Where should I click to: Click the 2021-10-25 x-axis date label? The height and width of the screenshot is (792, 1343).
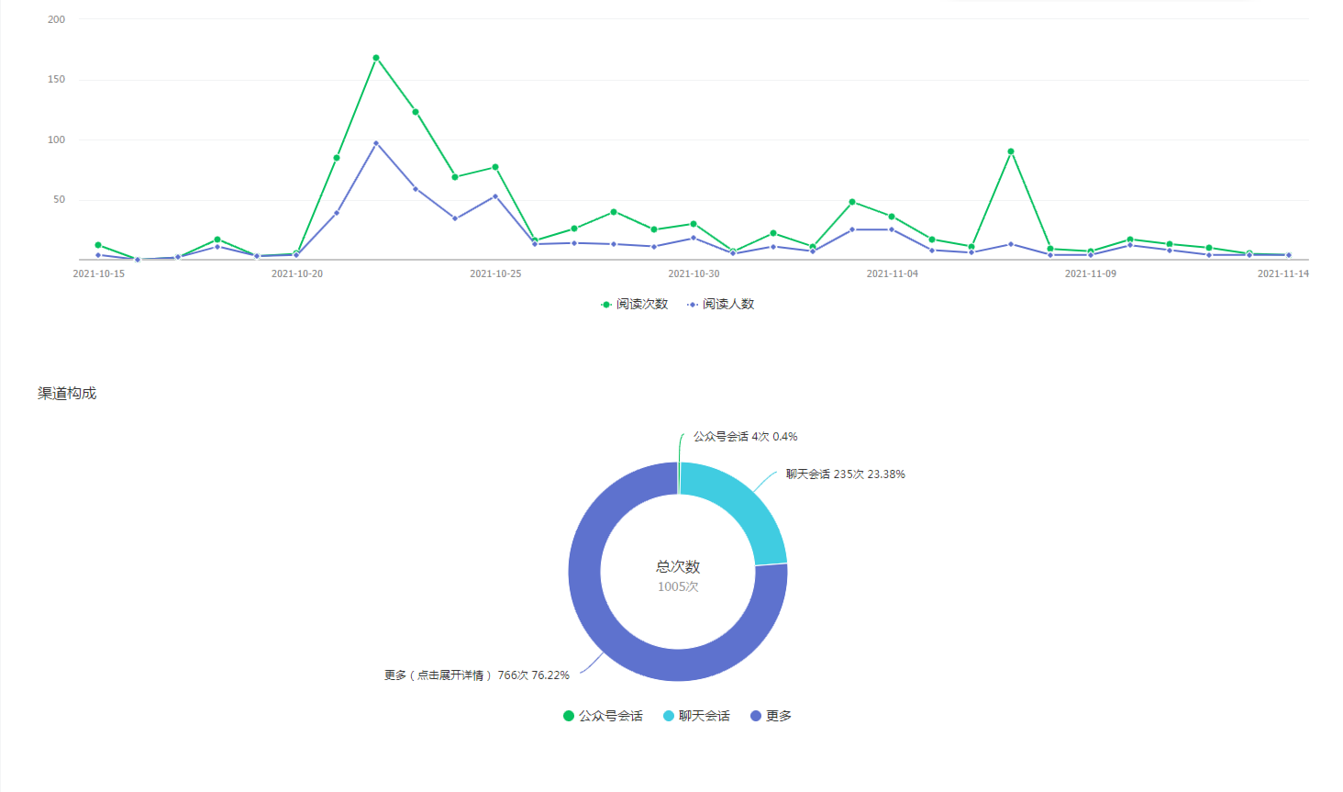495,273
